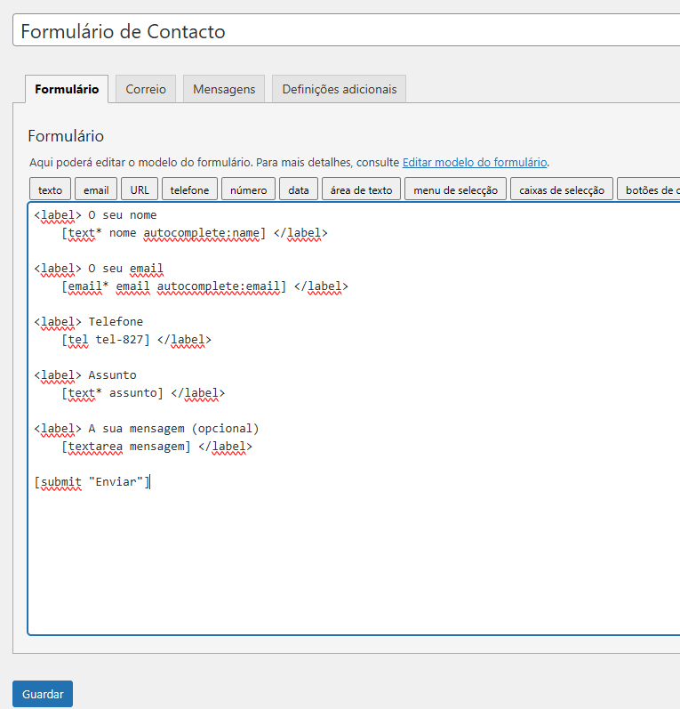Screen dimensions: 680x709
Task: Click the "caixas de selecção" tag button
Action: tap(562, 189)
